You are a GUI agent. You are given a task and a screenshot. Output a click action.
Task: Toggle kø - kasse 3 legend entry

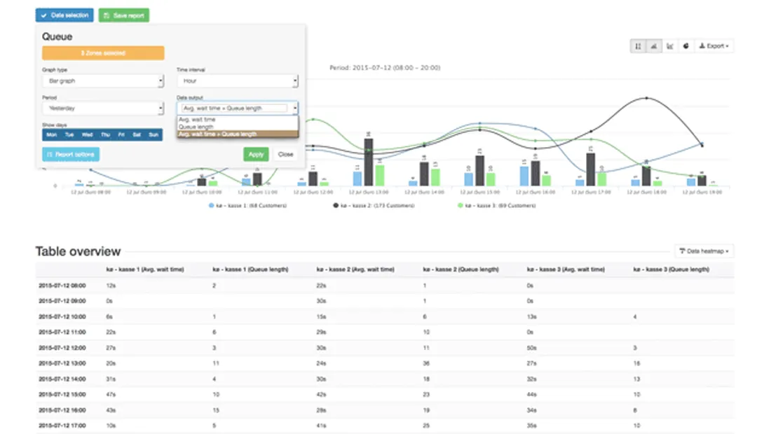(497, 206)
